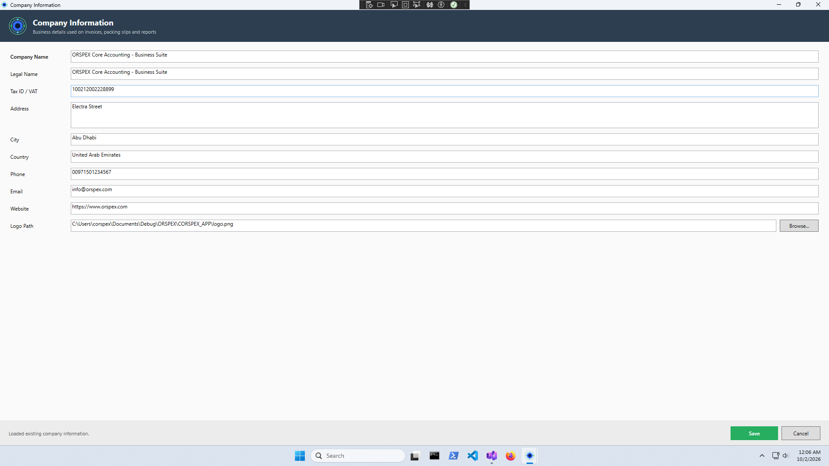Viewport: 829px width, 466px height.
Task: Open network settings from the system tray
Action: point(775,456)
